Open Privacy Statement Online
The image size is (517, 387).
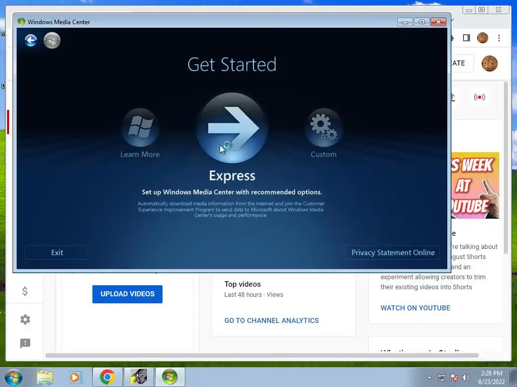tap(393, 252)
